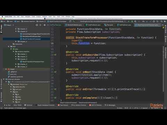Click the UTF-8 encoding in status bar
Image resolution: width=167 pixels, height=125 pixels.
(136, 108)
